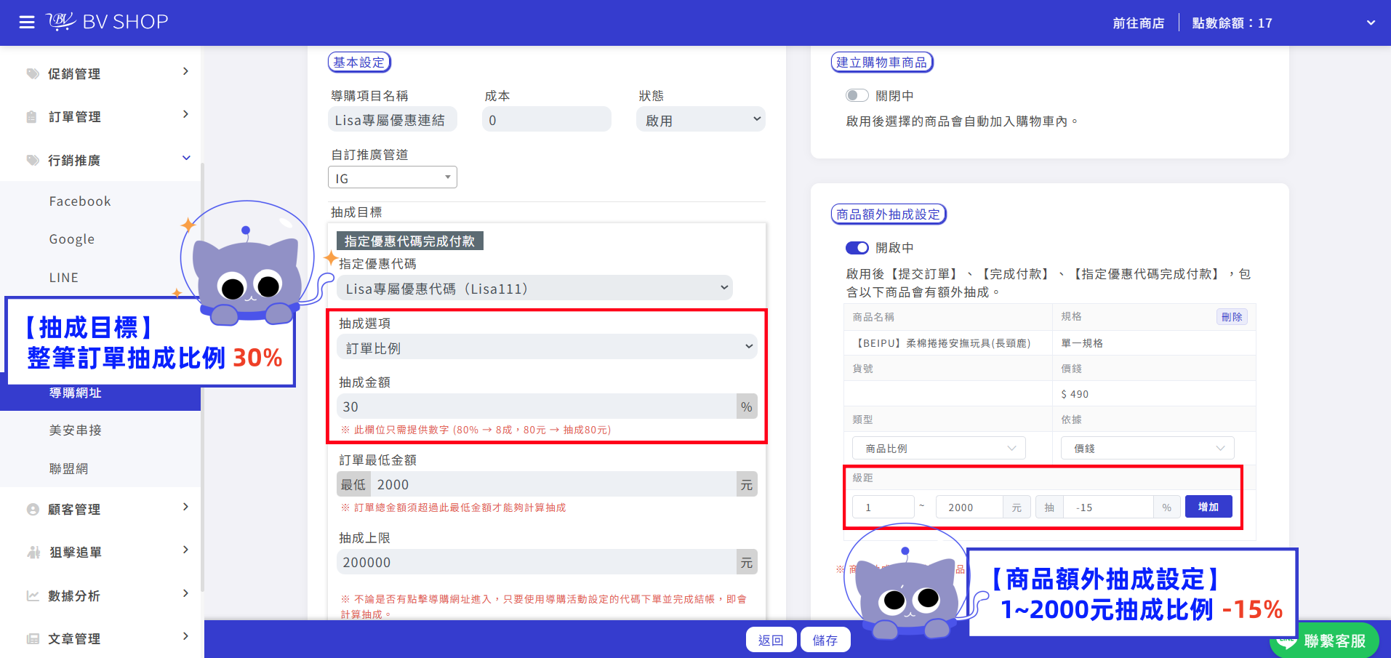This screenshot has height=658, width=1391.
Task: Click the 級距 end input showing 2000
Action: (969, 507)
